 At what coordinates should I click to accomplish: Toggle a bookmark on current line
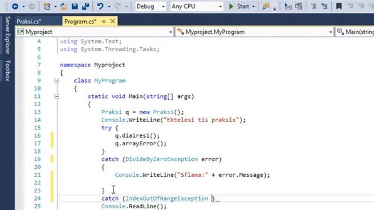(x=339, y=6)
